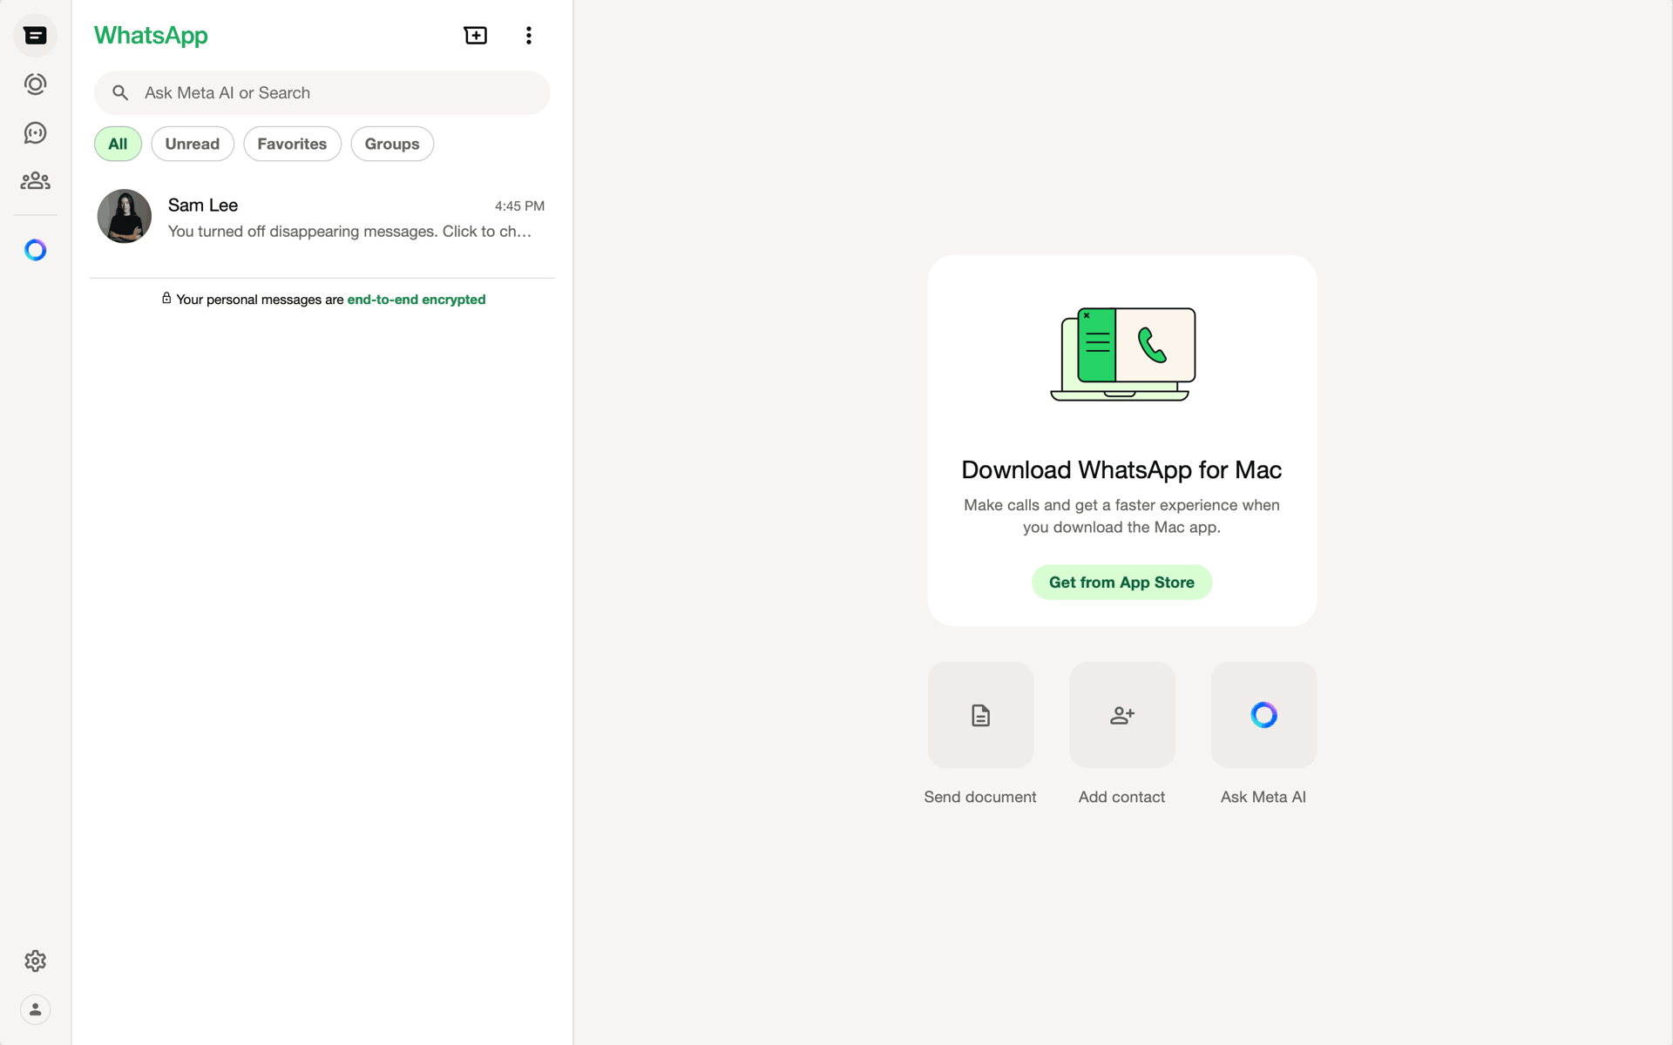The height and width of the screenshot is (1045, 1673).
Task: Select the All chat filter
Action: pyautogui.click(x=118, y=144)
